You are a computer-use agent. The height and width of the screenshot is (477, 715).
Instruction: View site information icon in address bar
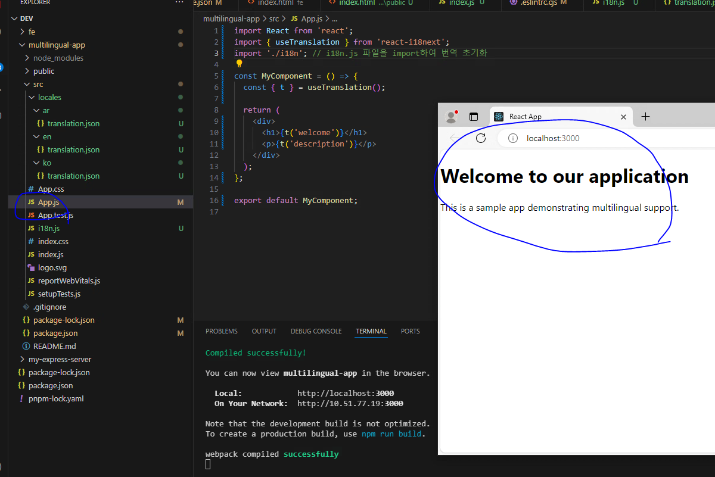(x=512, y=138)
